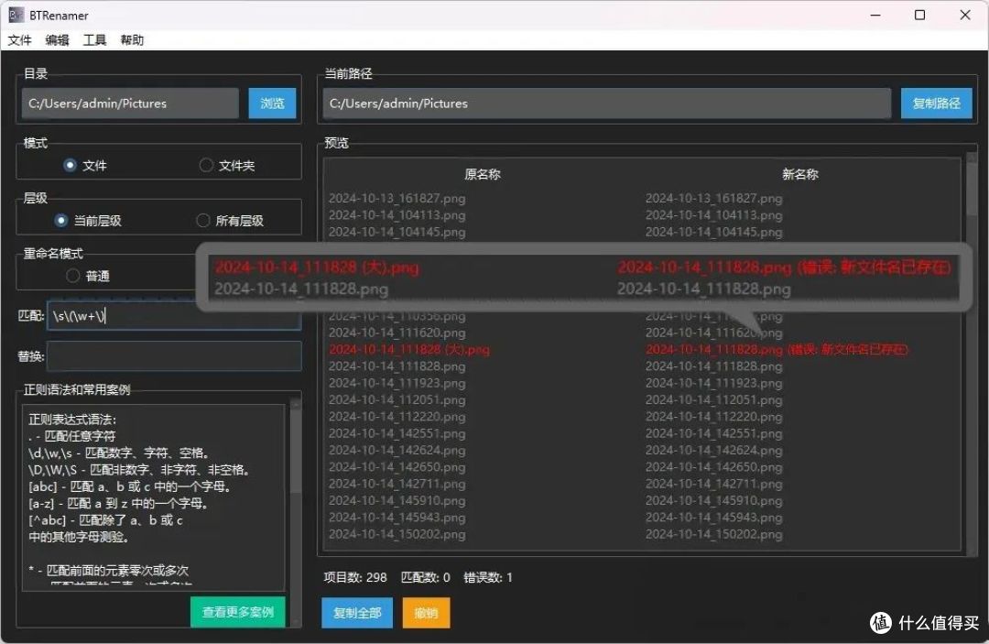Click into the 替换 replacement input field
The width and height of the screenshot is (989, 644).
coord(174,356)
